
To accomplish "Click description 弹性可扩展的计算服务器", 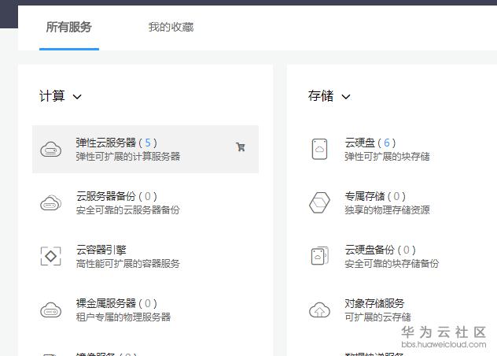I will coord(128,157).
